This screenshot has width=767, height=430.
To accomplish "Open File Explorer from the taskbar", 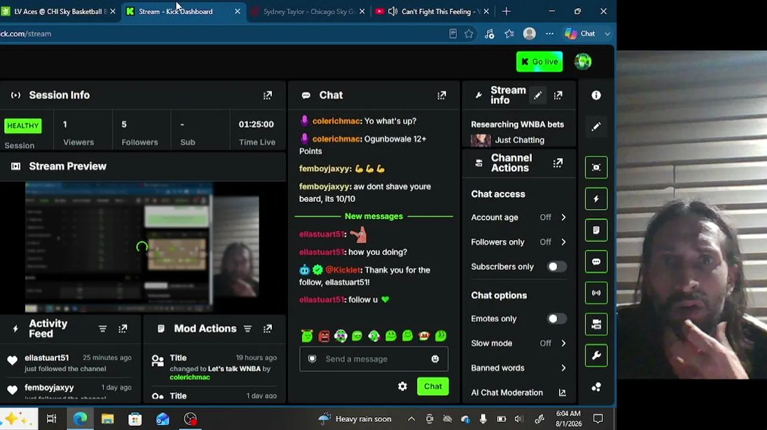I will point(108,419).
